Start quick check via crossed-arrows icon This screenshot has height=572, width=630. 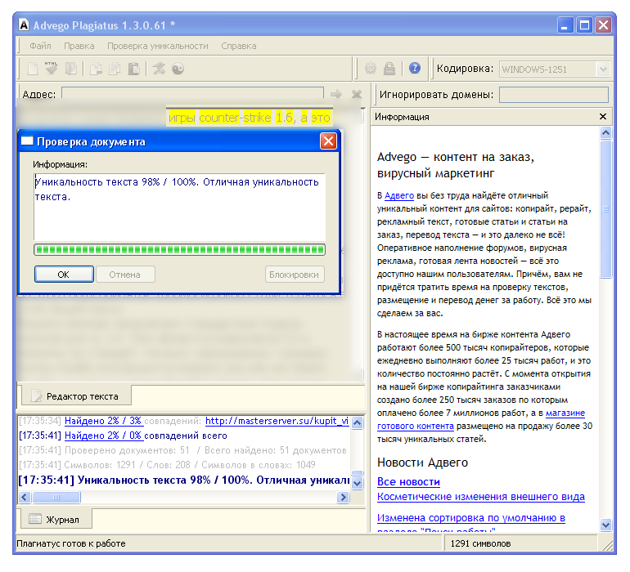point(159,69)
